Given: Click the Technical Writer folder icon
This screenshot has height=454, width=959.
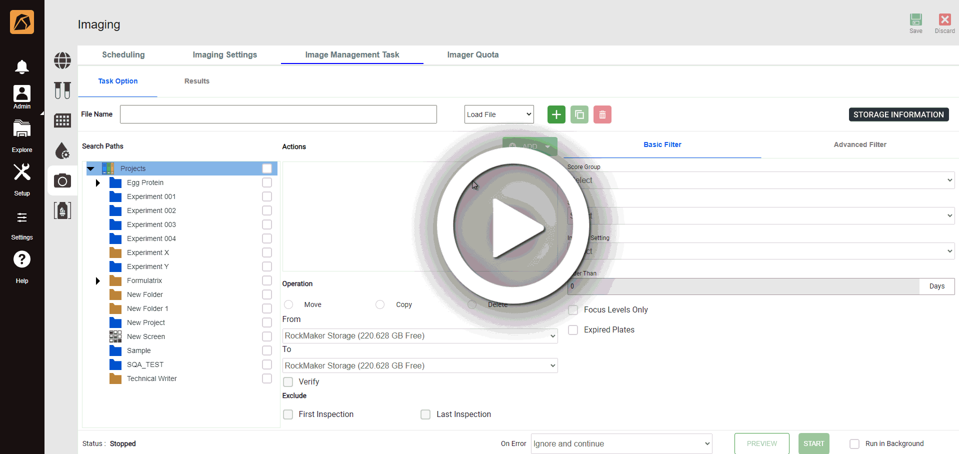Looking at the screenshot, I should [x=115, y=378].
